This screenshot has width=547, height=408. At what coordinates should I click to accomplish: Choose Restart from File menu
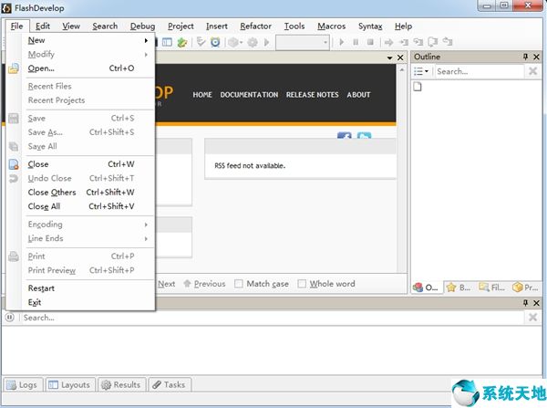[88, 288]
